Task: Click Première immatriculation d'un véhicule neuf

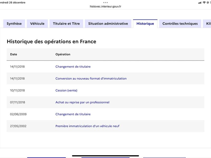Action: (87, 126)
